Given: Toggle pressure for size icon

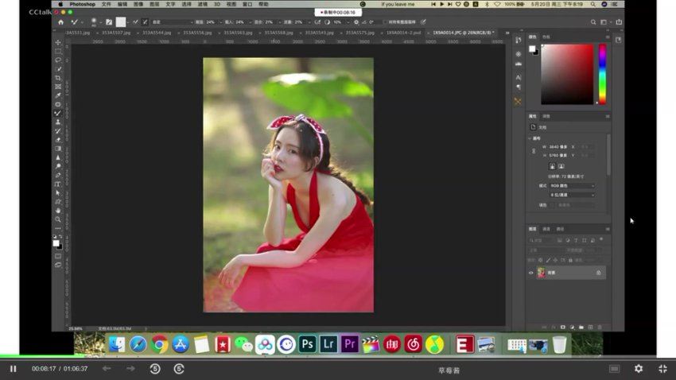Looking at the screenshot, I should point(423,22).
